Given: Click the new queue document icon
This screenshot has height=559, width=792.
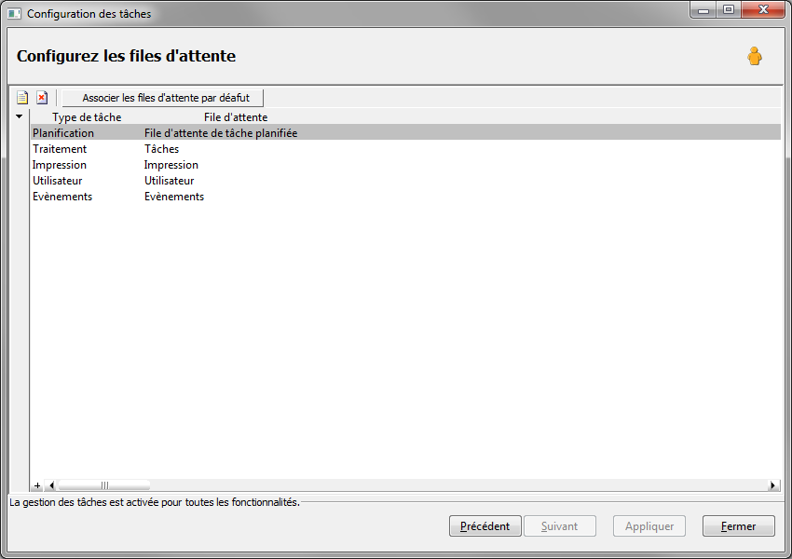Looking at the screenshot, I should (22, 98).
